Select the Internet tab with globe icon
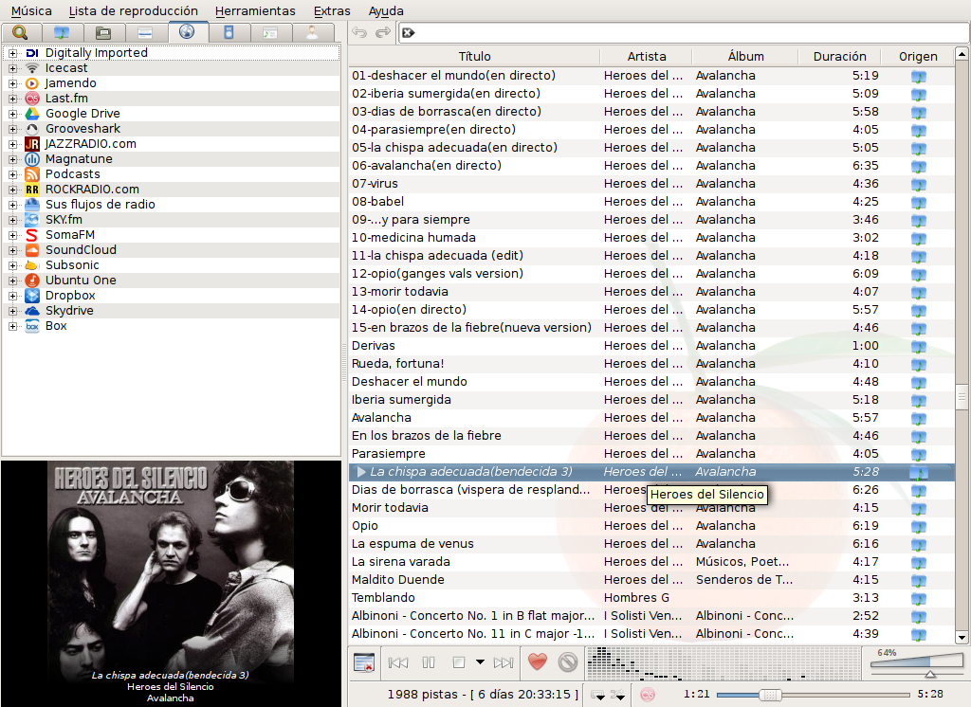 (187, 31)
